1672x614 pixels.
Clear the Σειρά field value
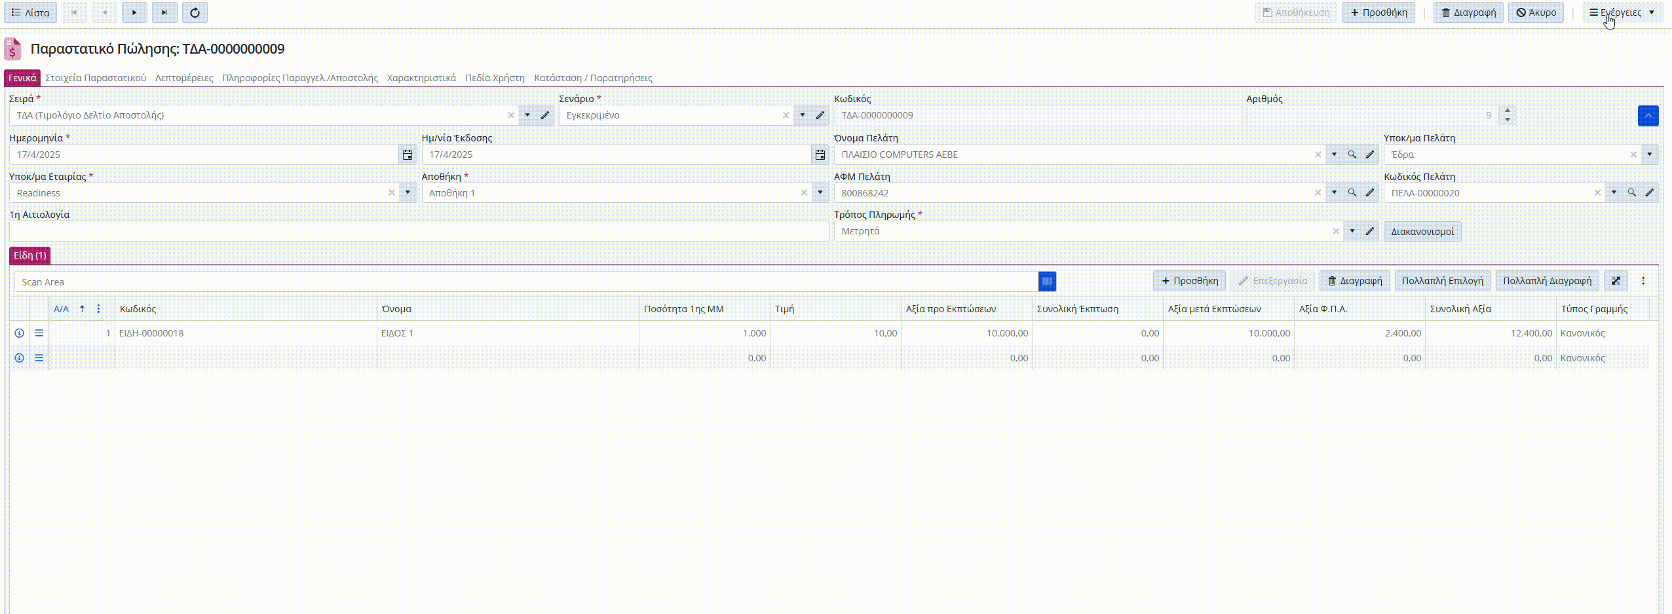coord(511,115)
